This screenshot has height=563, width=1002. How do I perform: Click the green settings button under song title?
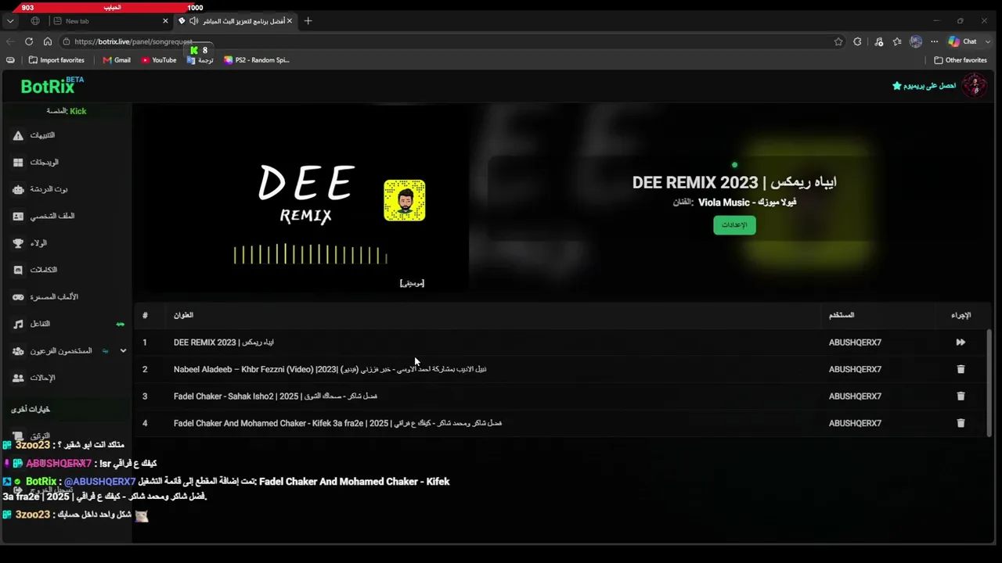734,225
